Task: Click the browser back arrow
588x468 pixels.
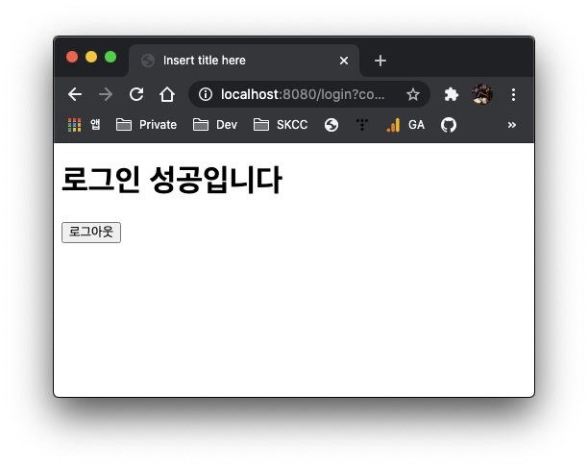Action: (x=75, y=94)
